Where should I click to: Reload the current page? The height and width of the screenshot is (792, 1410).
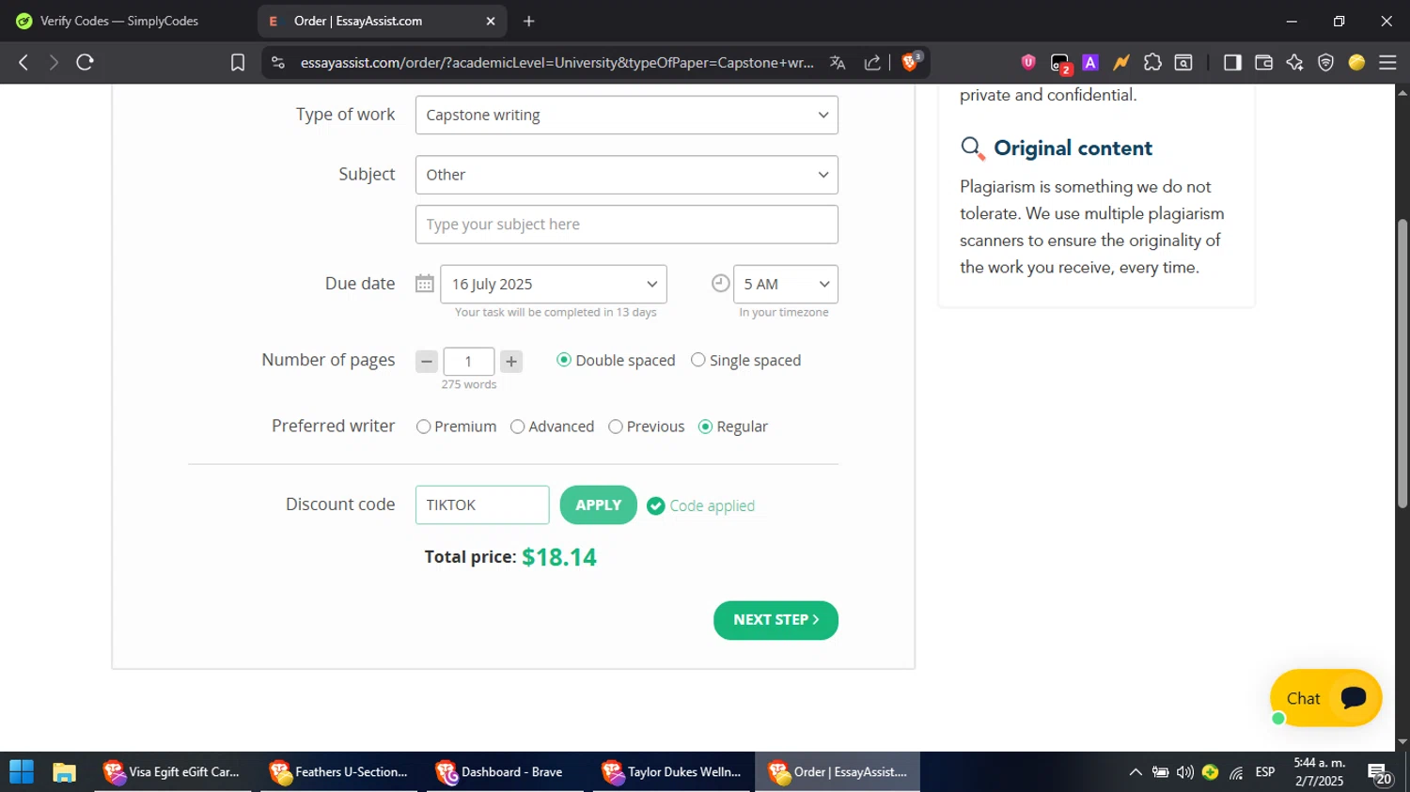tap(85, 62)
